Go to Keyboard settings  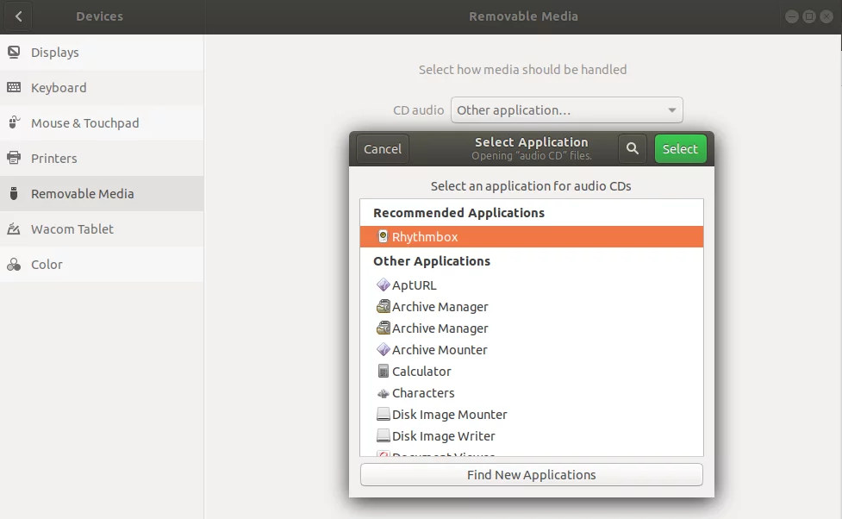59,88
